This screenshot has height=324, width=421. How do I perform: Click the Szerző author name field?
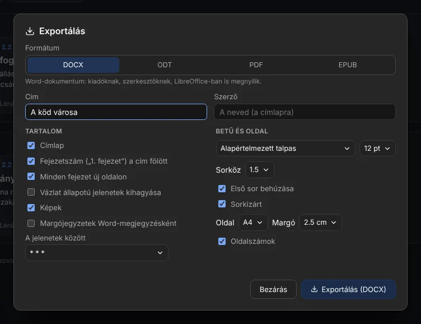point(305,112)
